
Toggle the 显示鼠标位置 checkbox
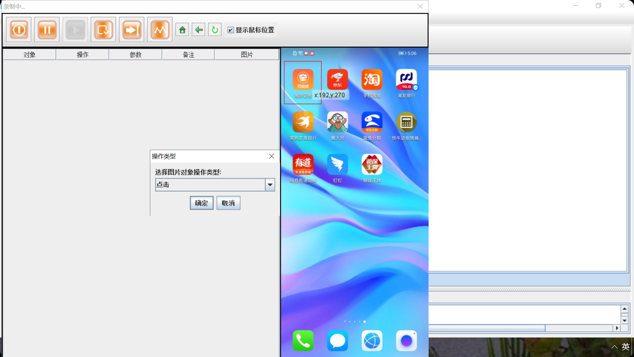click(x=230, y=30)
